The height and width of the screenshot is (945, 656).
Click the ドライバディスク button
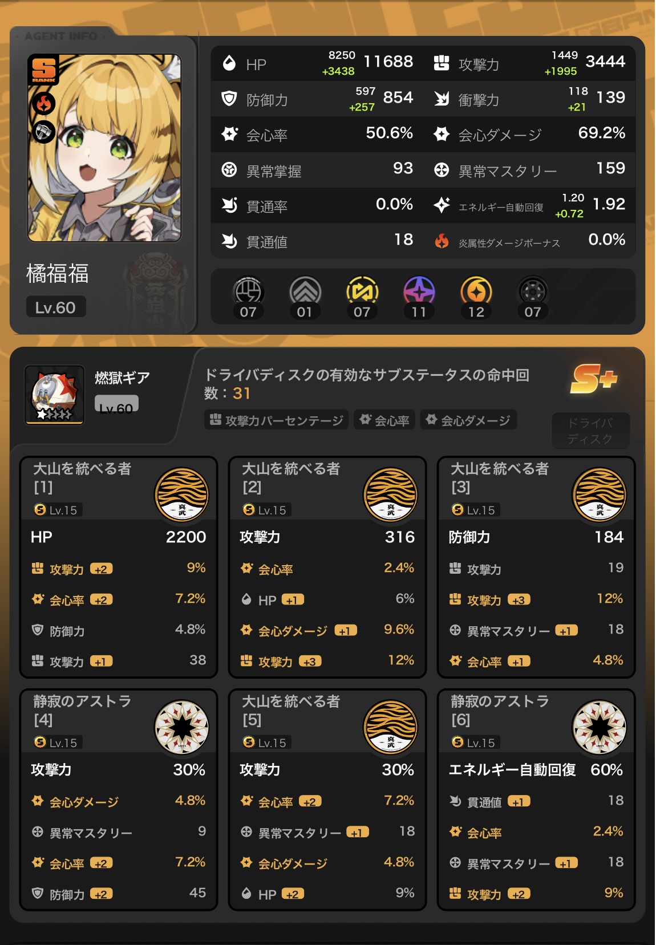point(590,431)
